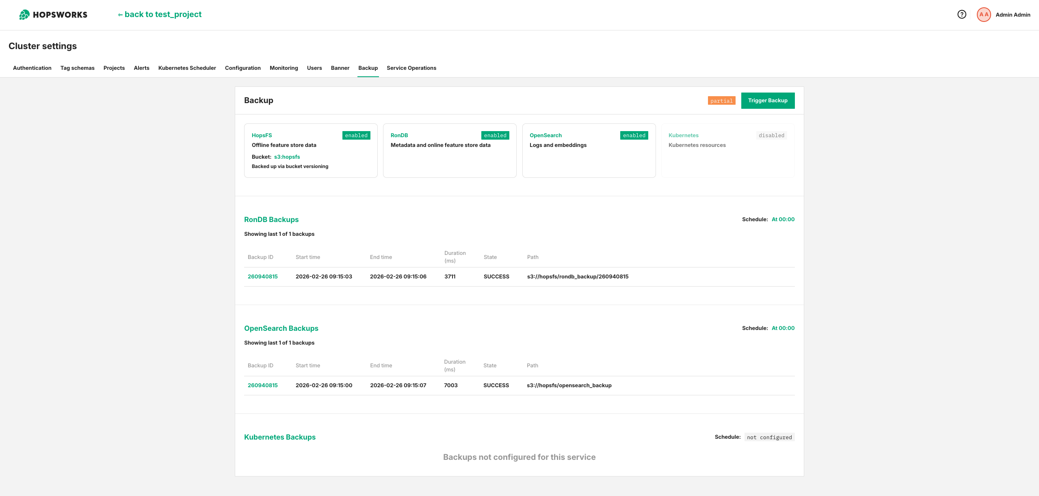The height and width of the screenshot is (496, 1039).
Task: Click the OpenSearch Backups heading
Action: tap(281, 328)
